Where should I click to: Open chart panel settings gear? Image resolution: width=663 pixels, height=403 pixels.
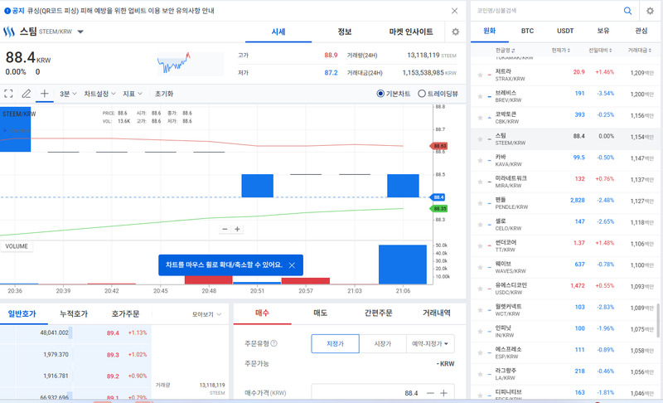click(455, 32)
